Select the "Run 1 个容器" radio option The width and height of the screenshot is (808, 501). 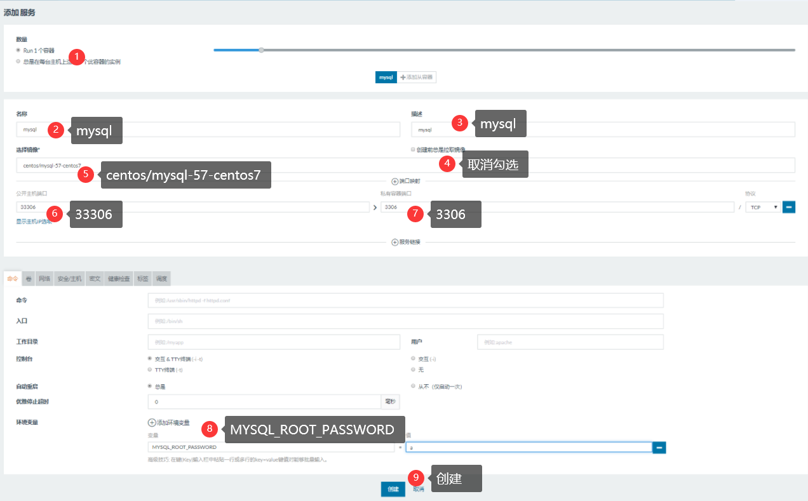tap(18, 50)
